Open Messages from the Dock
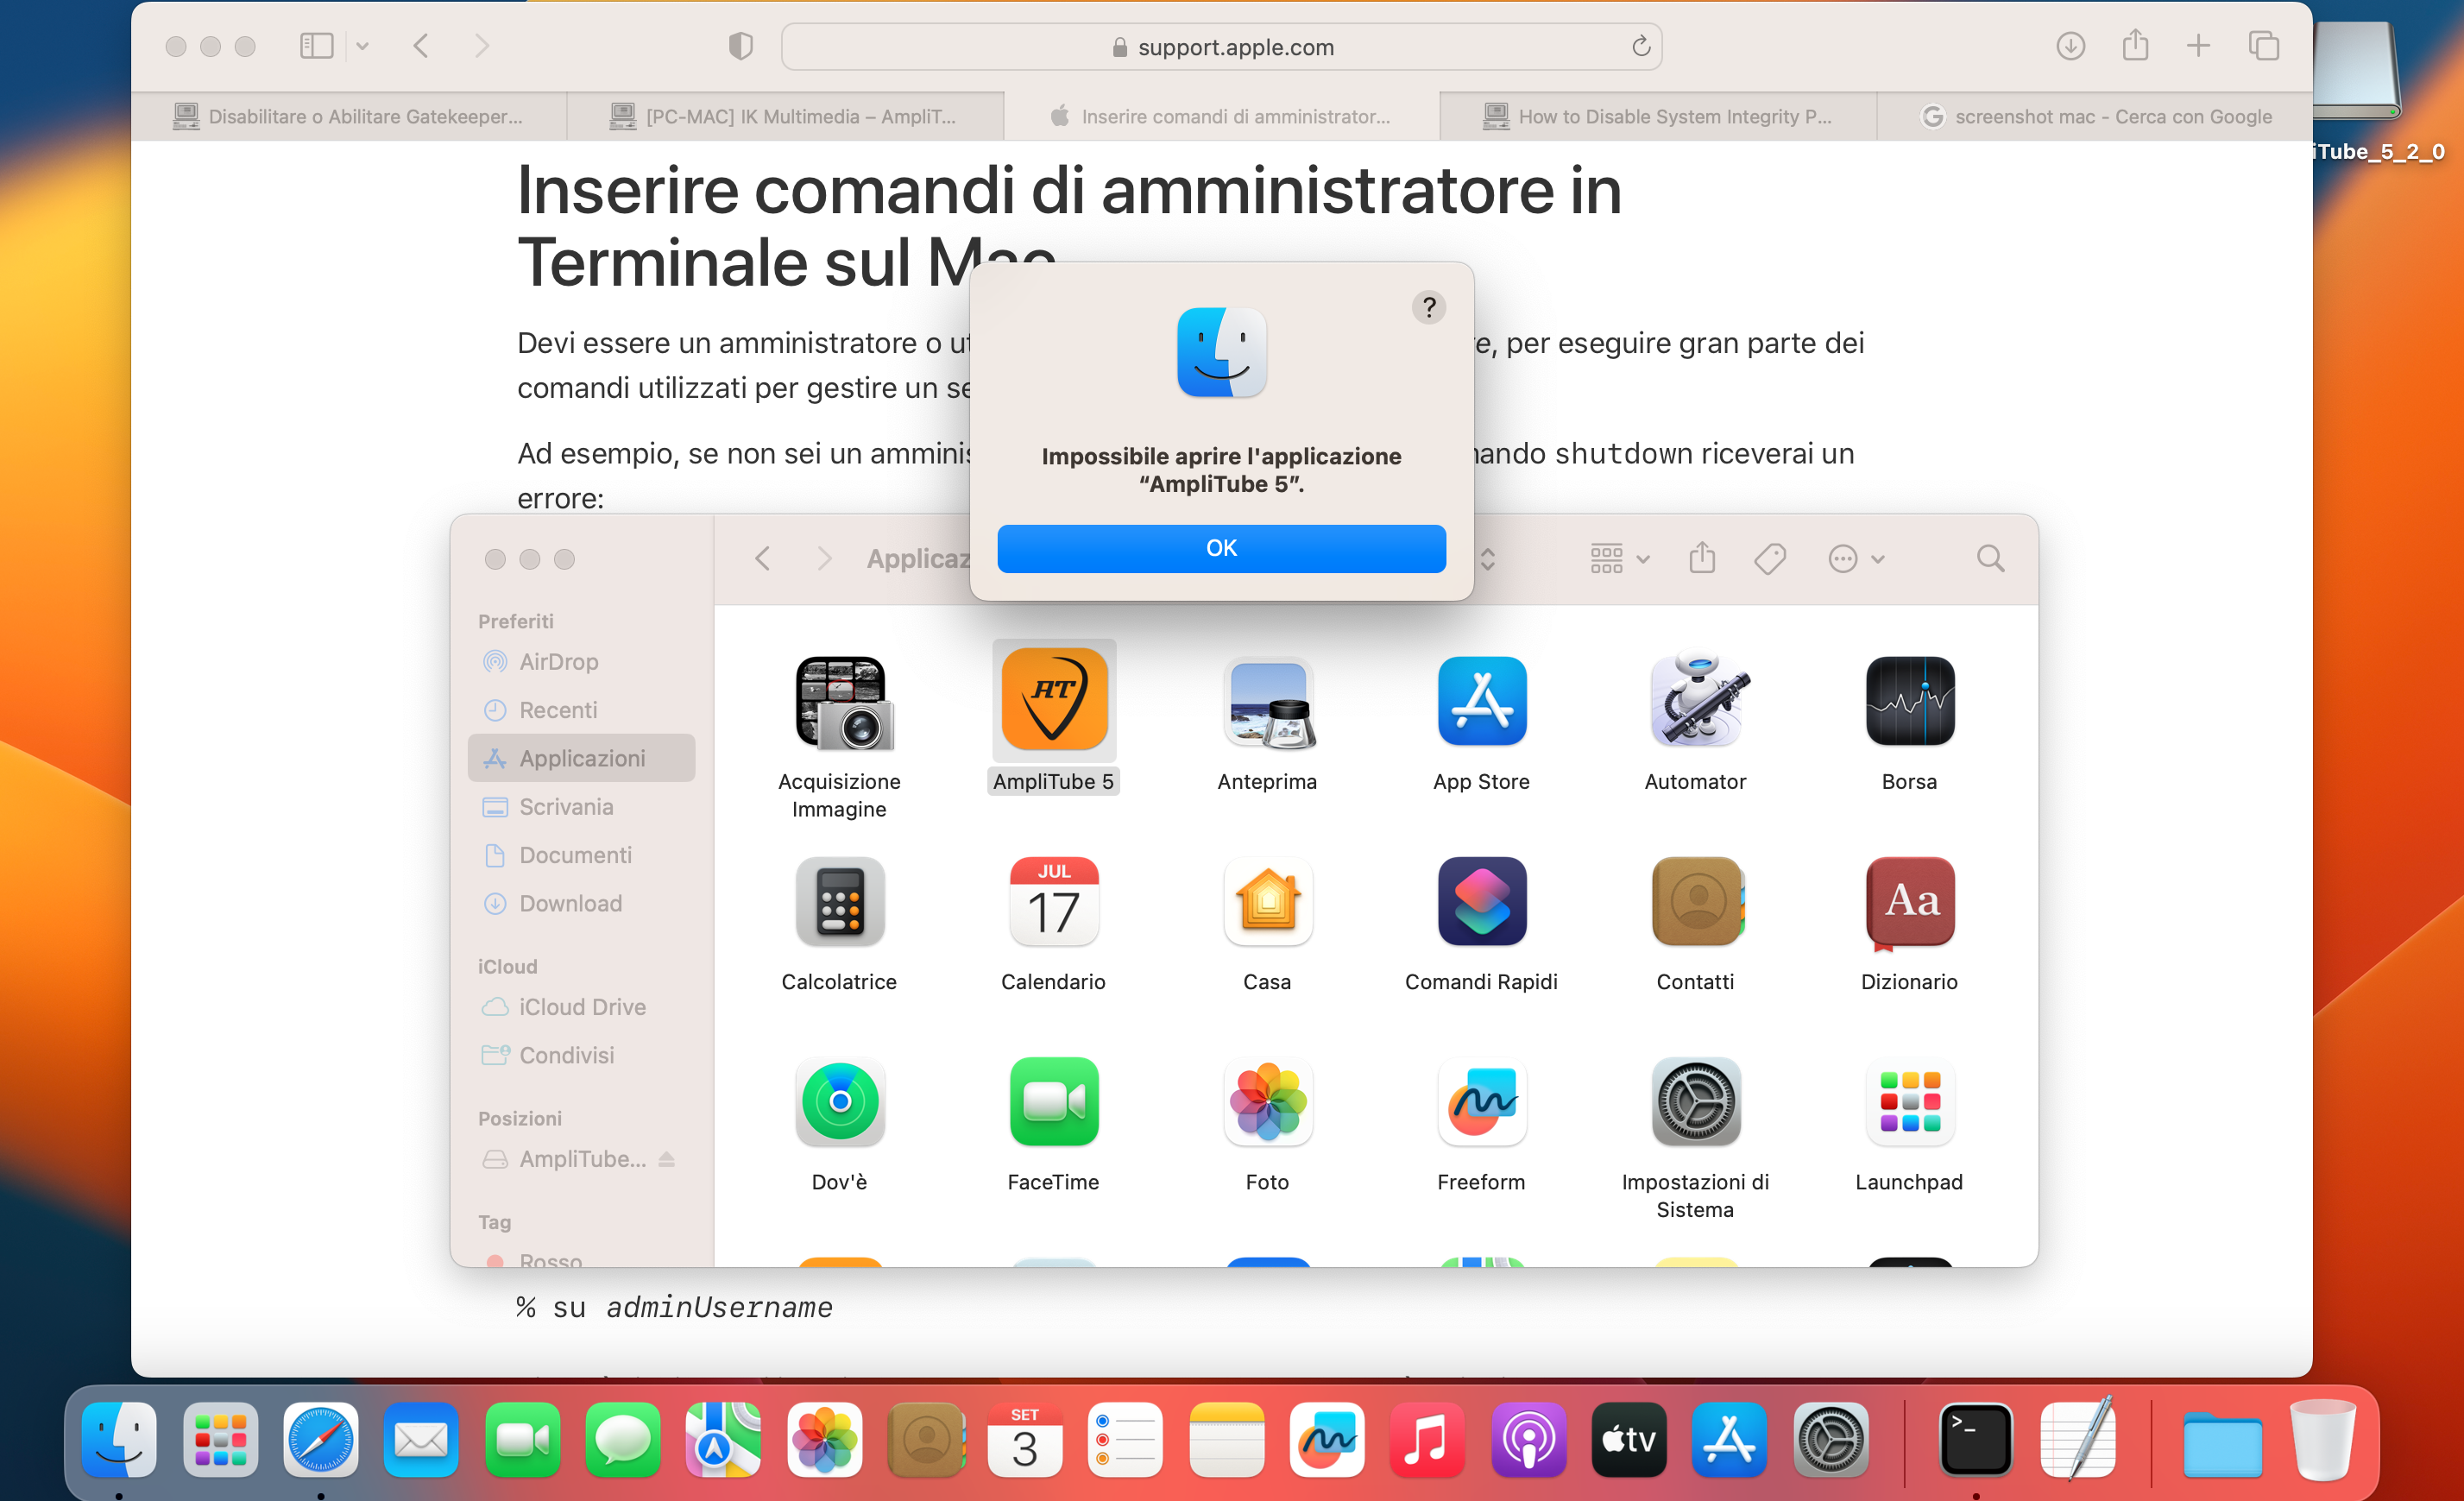The height and width of the screenshot is (1501, 2464). (622, 1439)
